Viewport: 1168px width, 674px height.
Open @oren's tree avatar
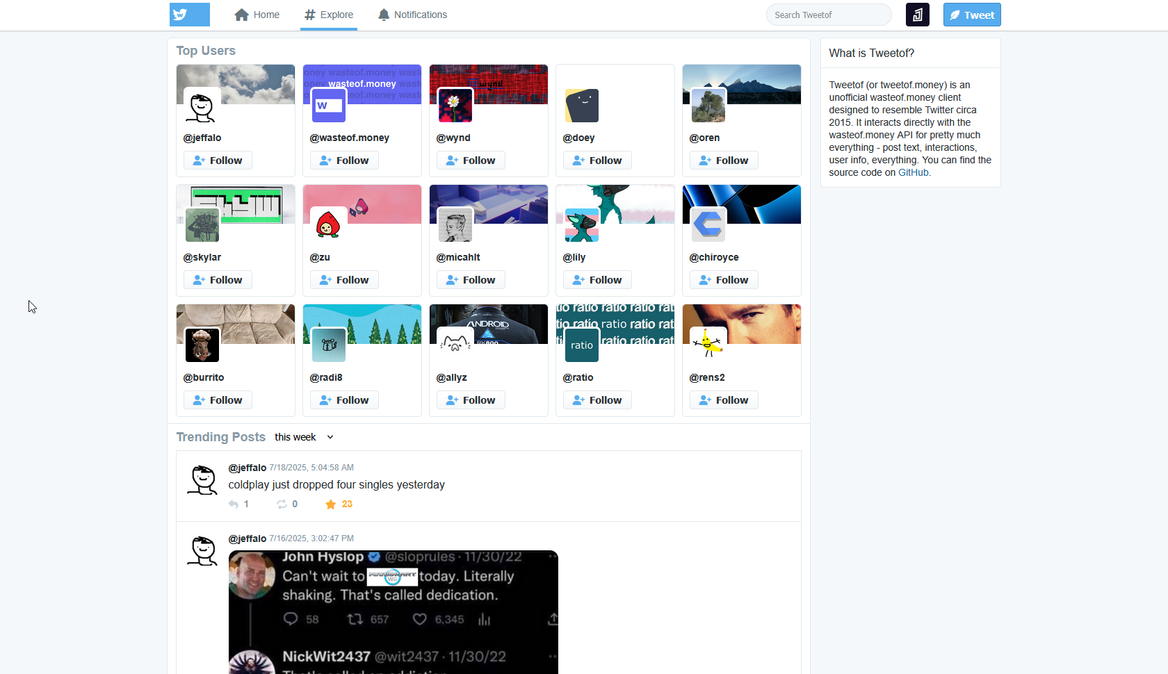708,106
